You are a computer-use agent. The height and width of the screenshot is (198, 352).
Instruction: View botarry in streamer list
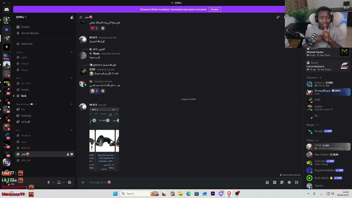328,84
